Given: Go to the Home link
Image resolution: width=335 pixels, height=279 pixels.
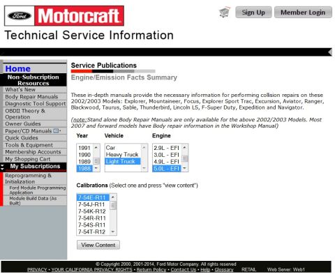Looking at the screenshot, I should (x=18, y=68).
